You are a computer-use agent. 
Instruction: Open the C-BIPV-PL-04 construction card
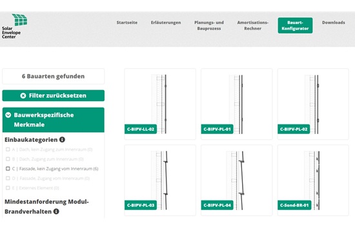point(237,180)
